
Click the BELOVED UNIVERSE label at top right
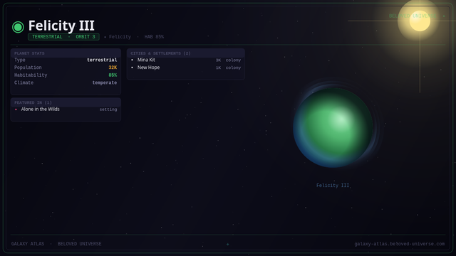coord(413,16)
